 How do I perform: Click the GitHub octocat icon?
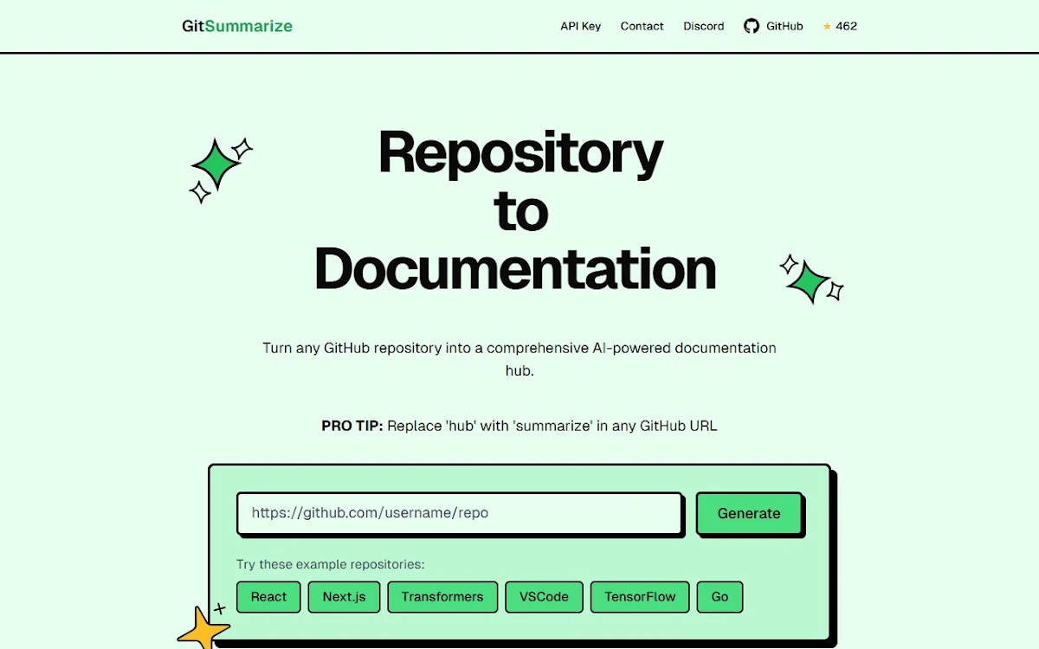752,26
